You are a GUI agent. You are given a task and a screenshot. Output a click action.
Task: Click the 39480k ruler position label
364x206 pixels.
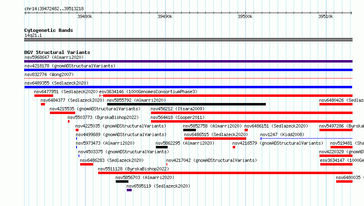tap(85, 16)
